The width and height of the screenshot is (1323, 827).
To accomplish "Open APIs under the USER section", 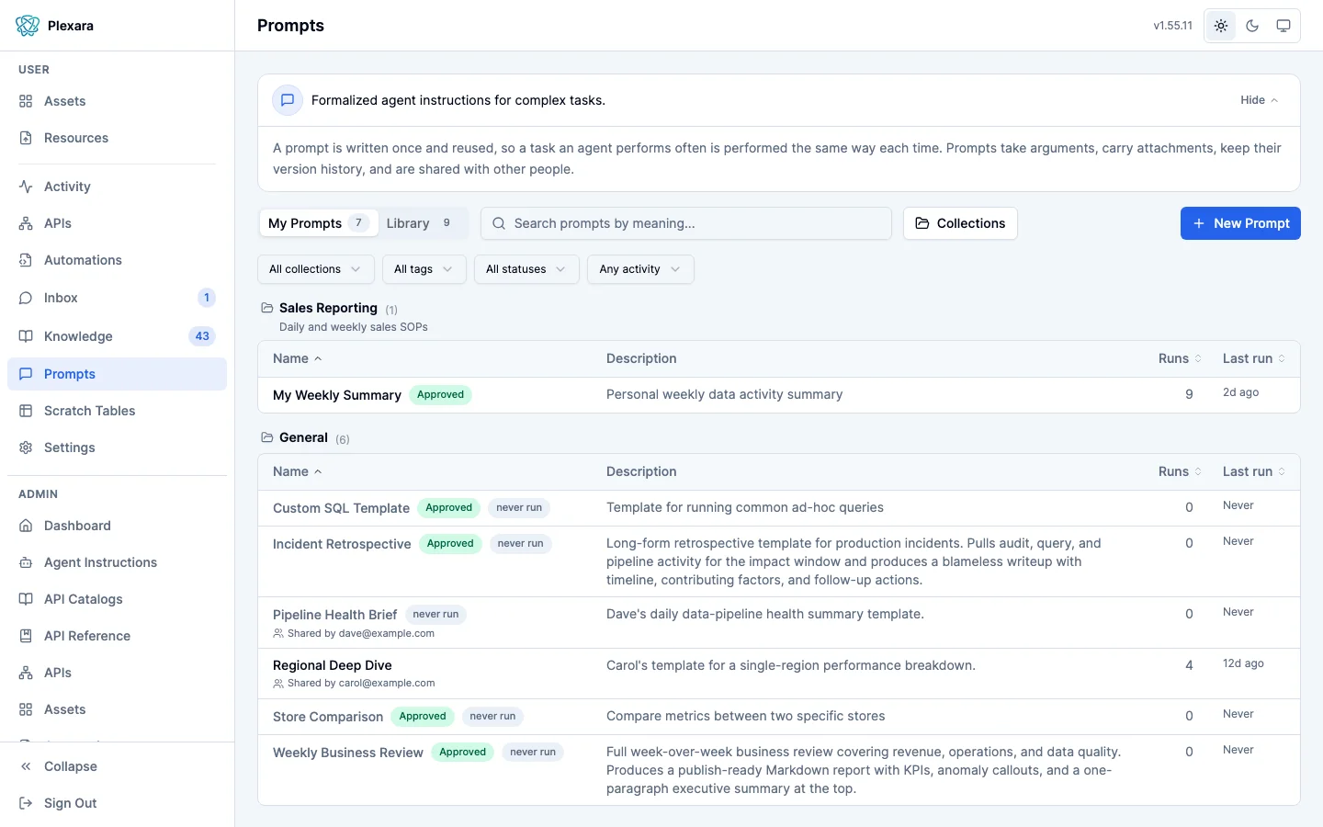I will click(117, 223).
